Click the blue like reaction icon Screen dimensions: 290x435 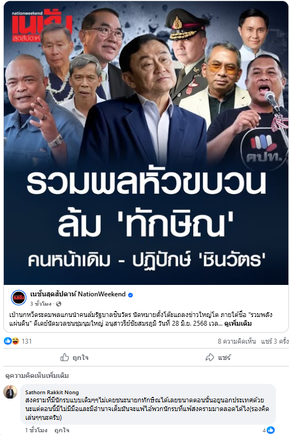pos(8,341)
